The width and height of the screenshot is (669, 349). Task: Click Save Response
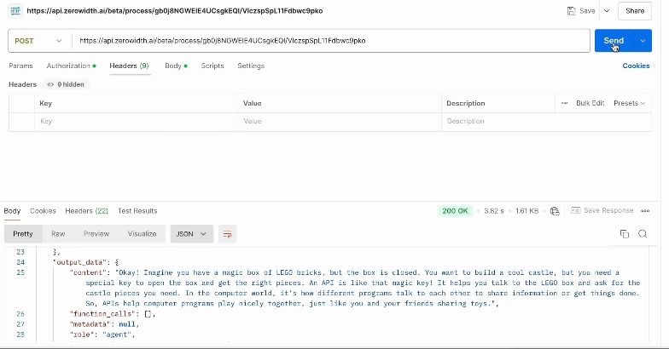point(602,210)
